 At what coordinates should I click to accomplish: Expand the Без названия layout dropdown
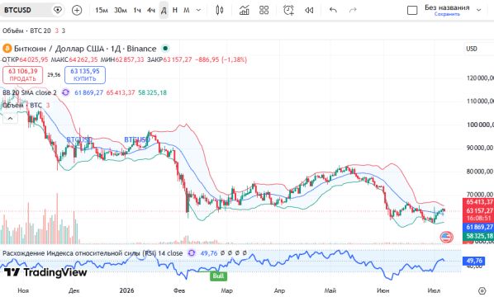pos(479,11)
